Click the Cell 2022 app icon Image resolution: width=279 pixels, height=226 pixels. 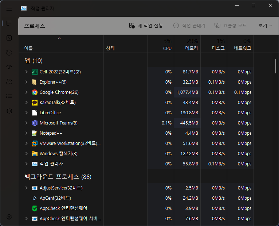[x=35, y=72]
